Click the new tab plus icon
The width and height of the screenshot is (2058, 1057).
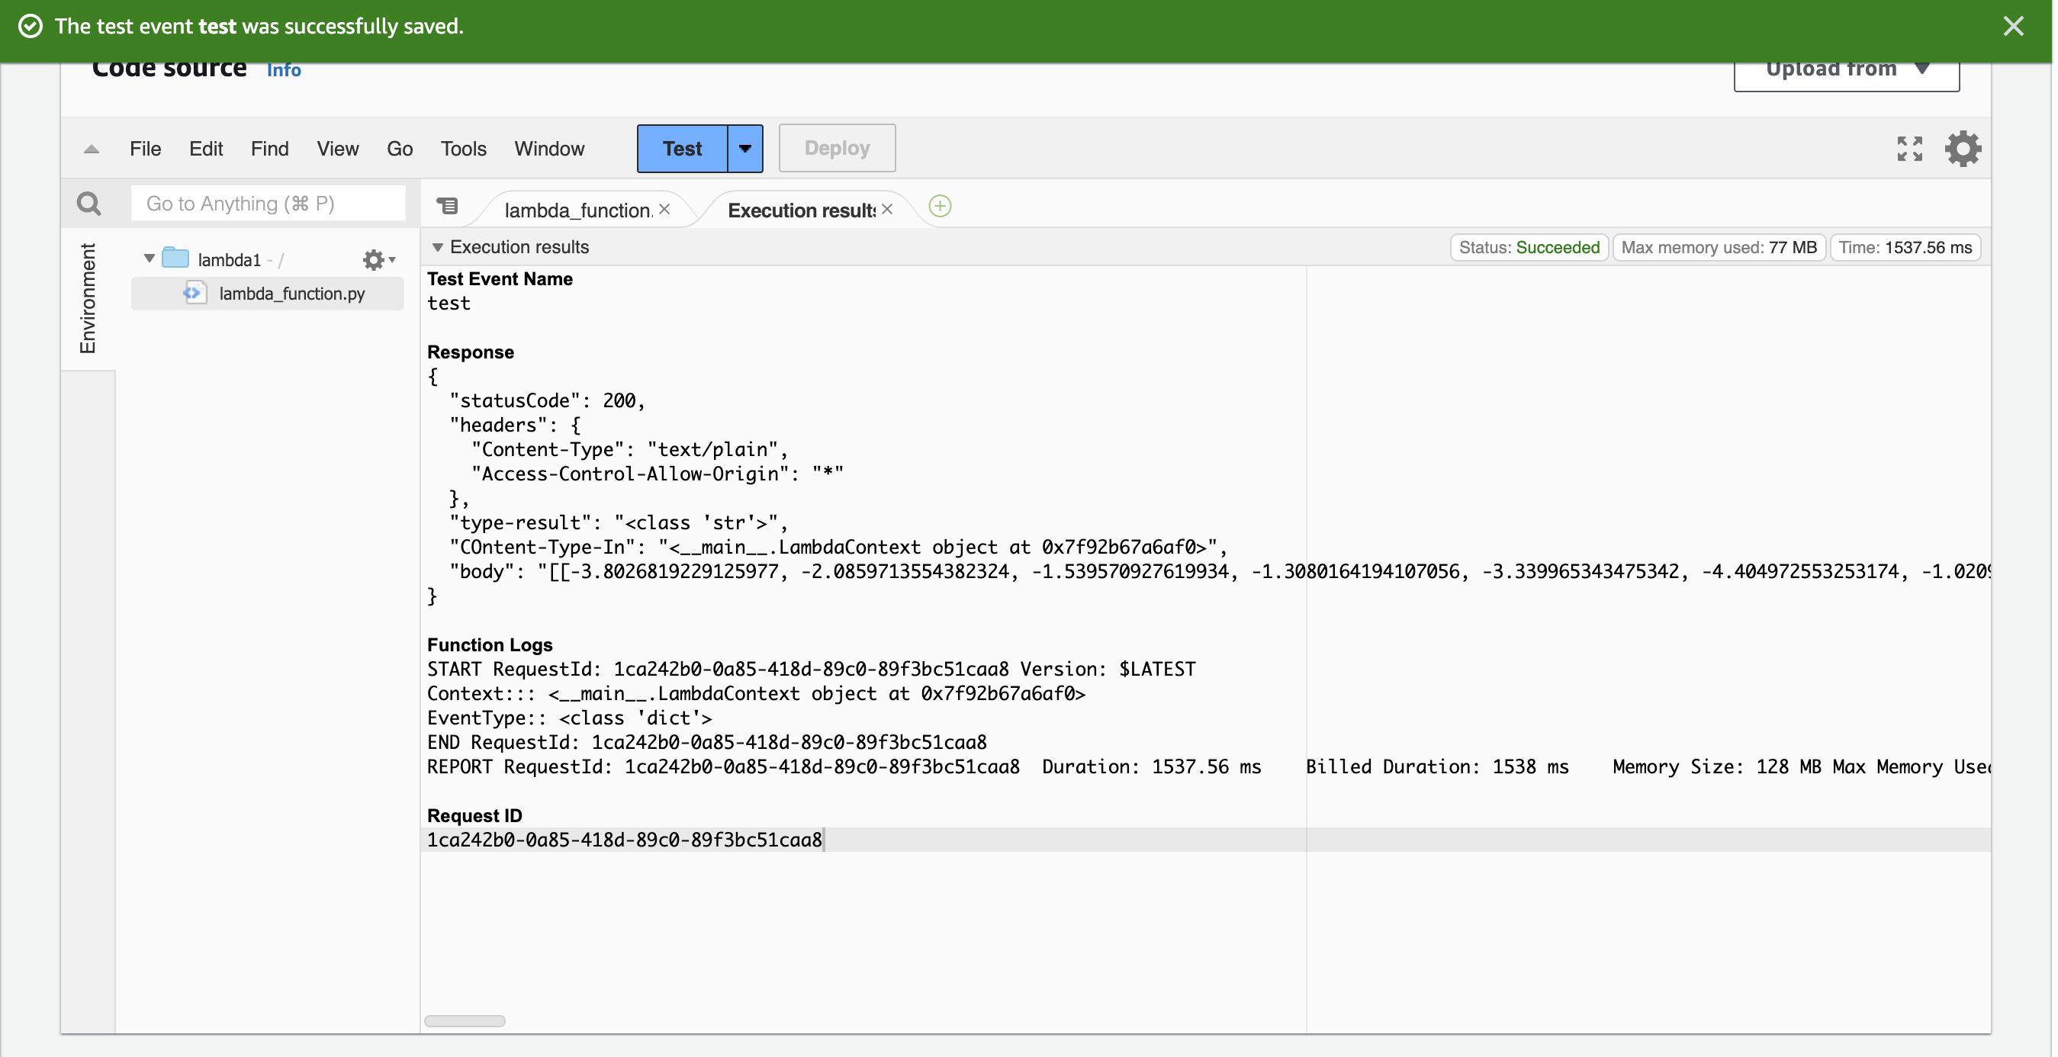(x=940, y=207)
